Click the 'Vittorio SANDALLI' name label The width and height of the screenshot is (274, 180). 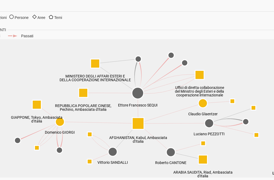(x=112, y=163)
